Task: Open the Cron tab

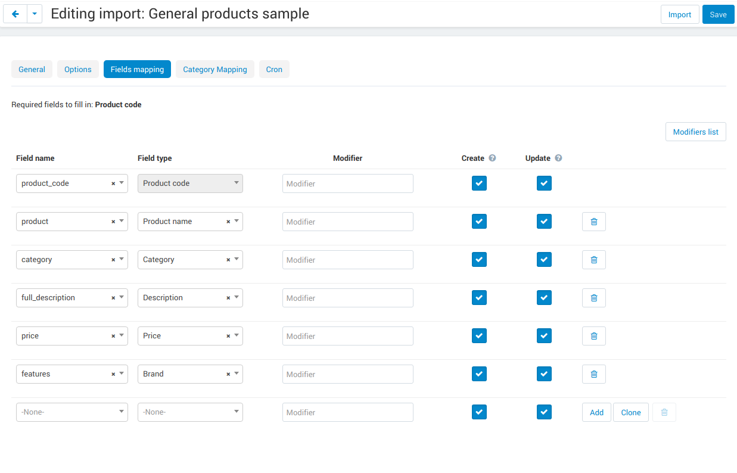Action: [x=274, y=69]
